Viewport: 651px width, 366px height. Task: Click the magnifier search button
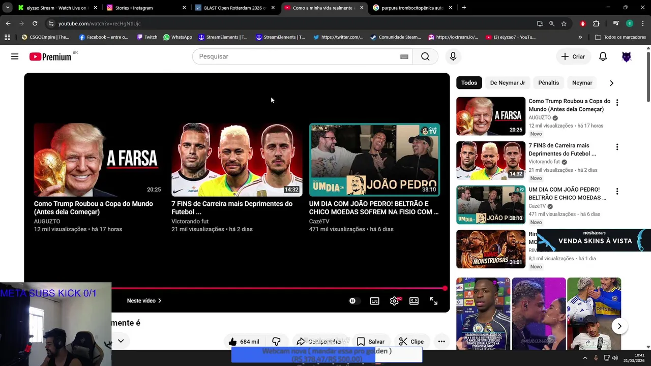[x=425, y=56]
